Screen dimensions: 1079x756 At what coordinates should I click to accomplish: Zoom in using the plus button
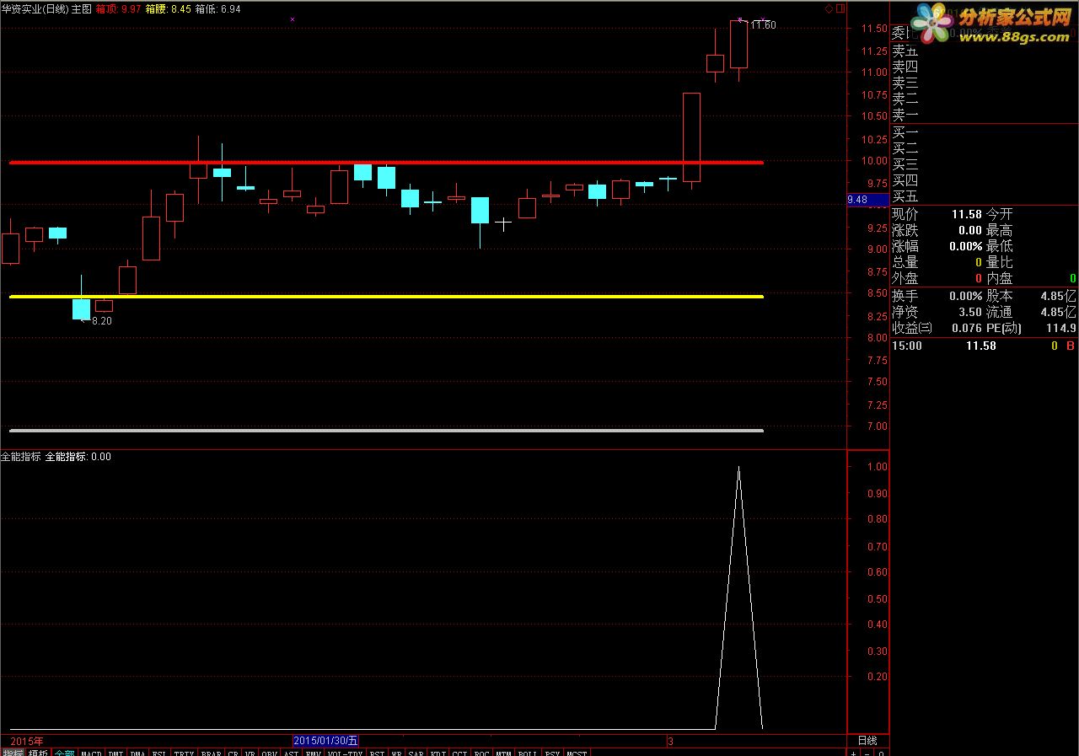(x=853, y=752)
